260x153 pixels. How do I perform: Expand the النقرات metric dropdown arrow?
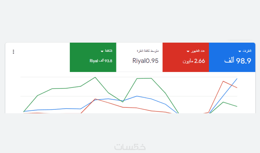point(240,51)
